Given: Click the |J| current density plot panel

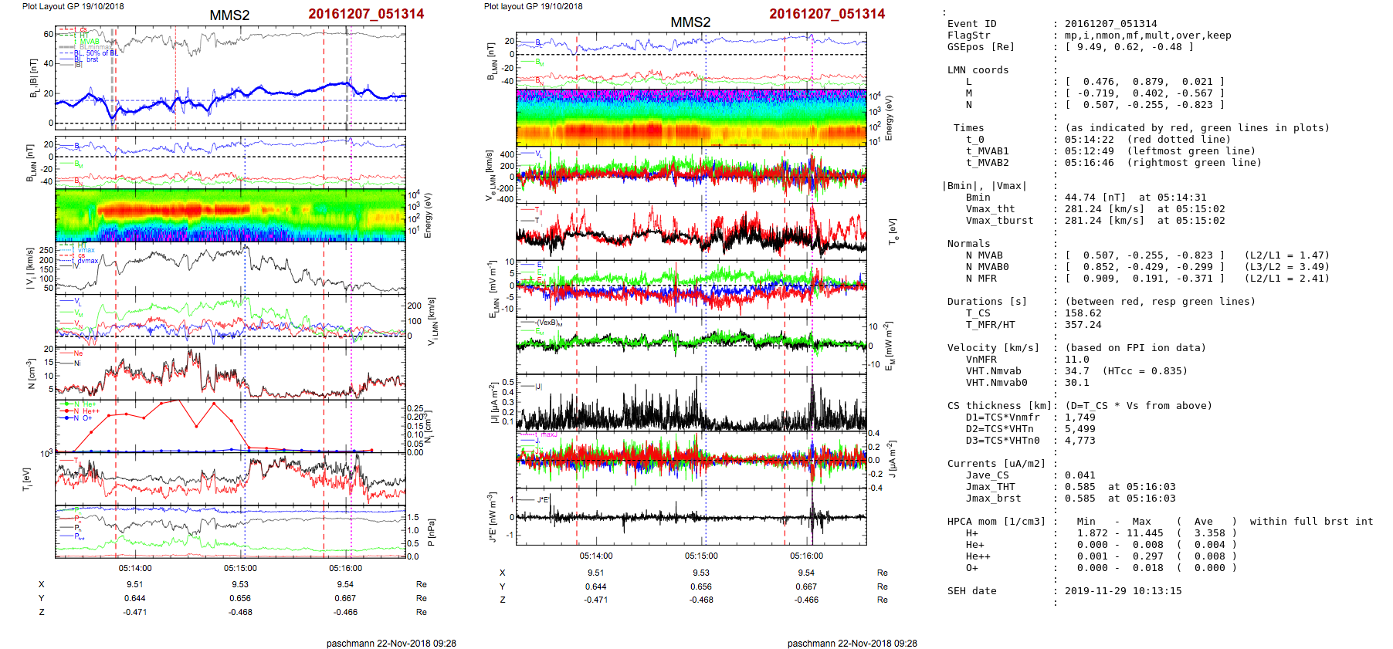Looking at the screenshot, I should pos(691,402).
